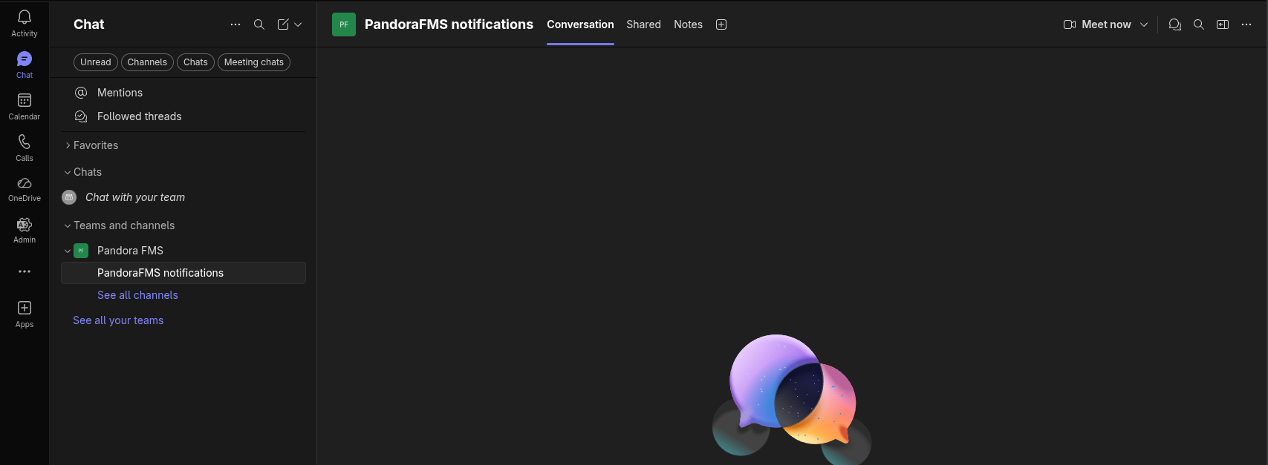The height and width of the screenshot is (465, 1268).
Task: Click See all your teams link
Action: coord(118,320)
